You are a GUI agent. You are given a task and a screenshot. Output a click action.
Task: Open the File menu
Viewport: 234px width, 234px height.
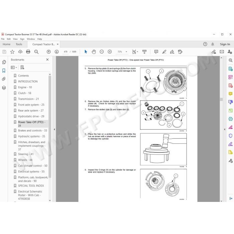coord(3,39)
